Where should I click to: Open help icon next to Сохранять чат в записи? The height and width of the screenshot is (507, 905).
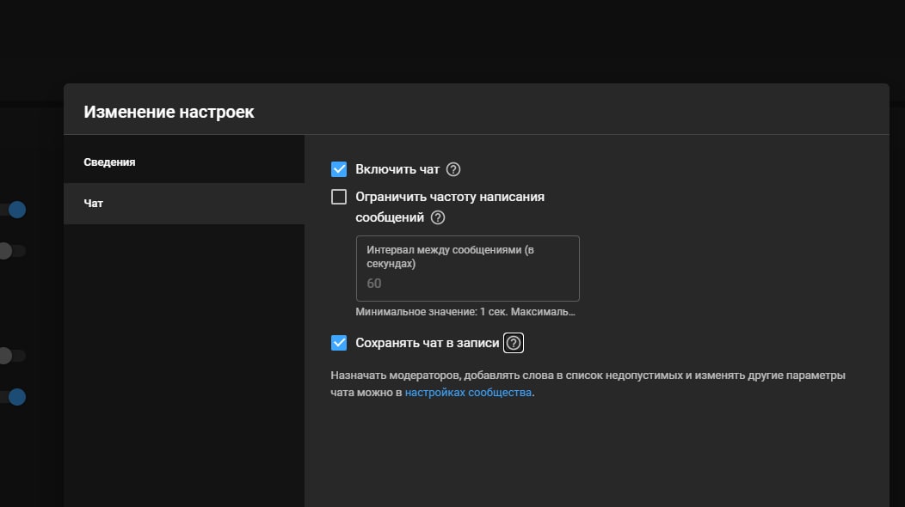(513, 343)
